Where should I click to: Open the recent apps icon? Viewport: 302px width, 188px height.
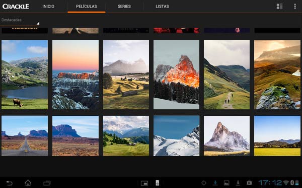[47, 183]
